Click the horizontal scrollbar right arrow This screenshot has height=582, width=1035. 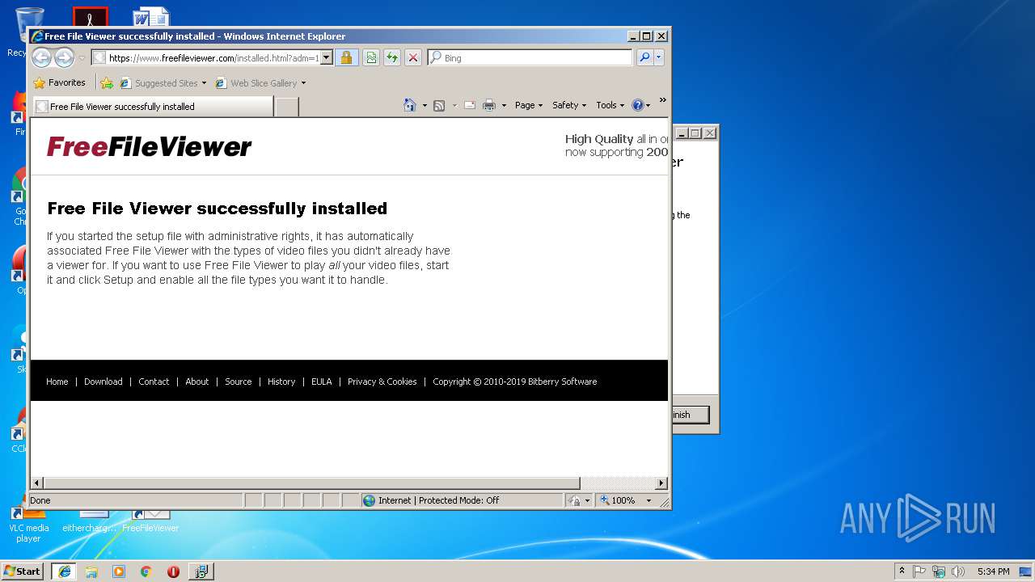pyautogui.click(x=661, y=483)
